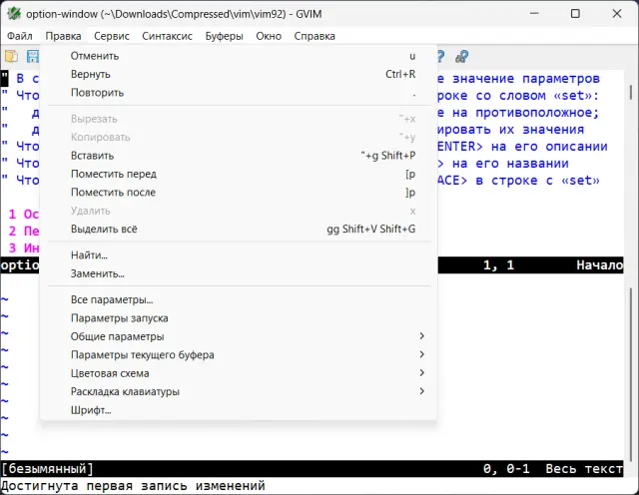The height and width of the screenshot is (495, 639).
Task: Click section line number 1 in magenta
Action: pos(12,215)
